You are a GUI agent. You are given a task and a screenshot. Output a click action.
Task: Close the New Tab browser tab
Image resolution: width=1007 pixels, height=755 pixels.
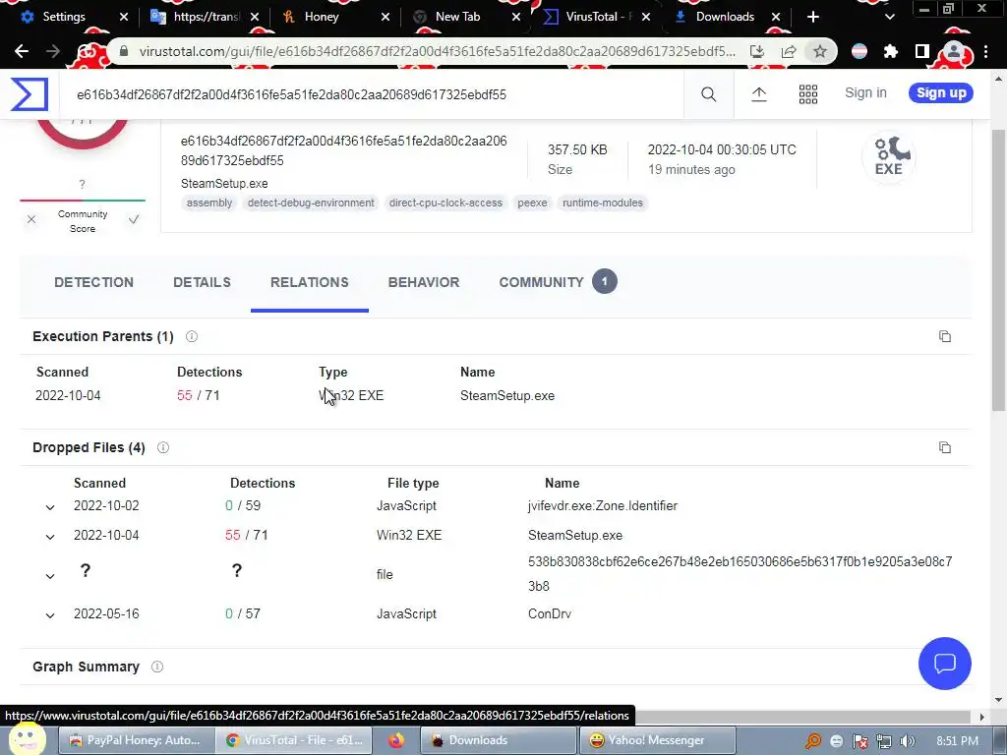(x=515, y=18)
